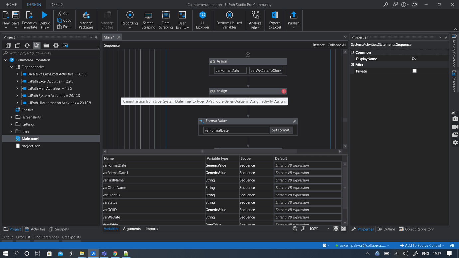Viewport: 459px width, 258px height.
Task: Collapse the Common properties section
Action: (353, 52)
